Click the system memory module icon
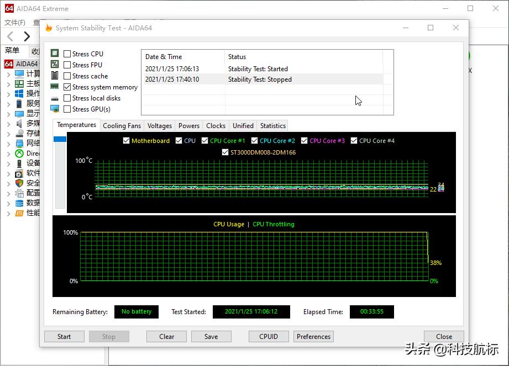 click(x=54, y=87)
